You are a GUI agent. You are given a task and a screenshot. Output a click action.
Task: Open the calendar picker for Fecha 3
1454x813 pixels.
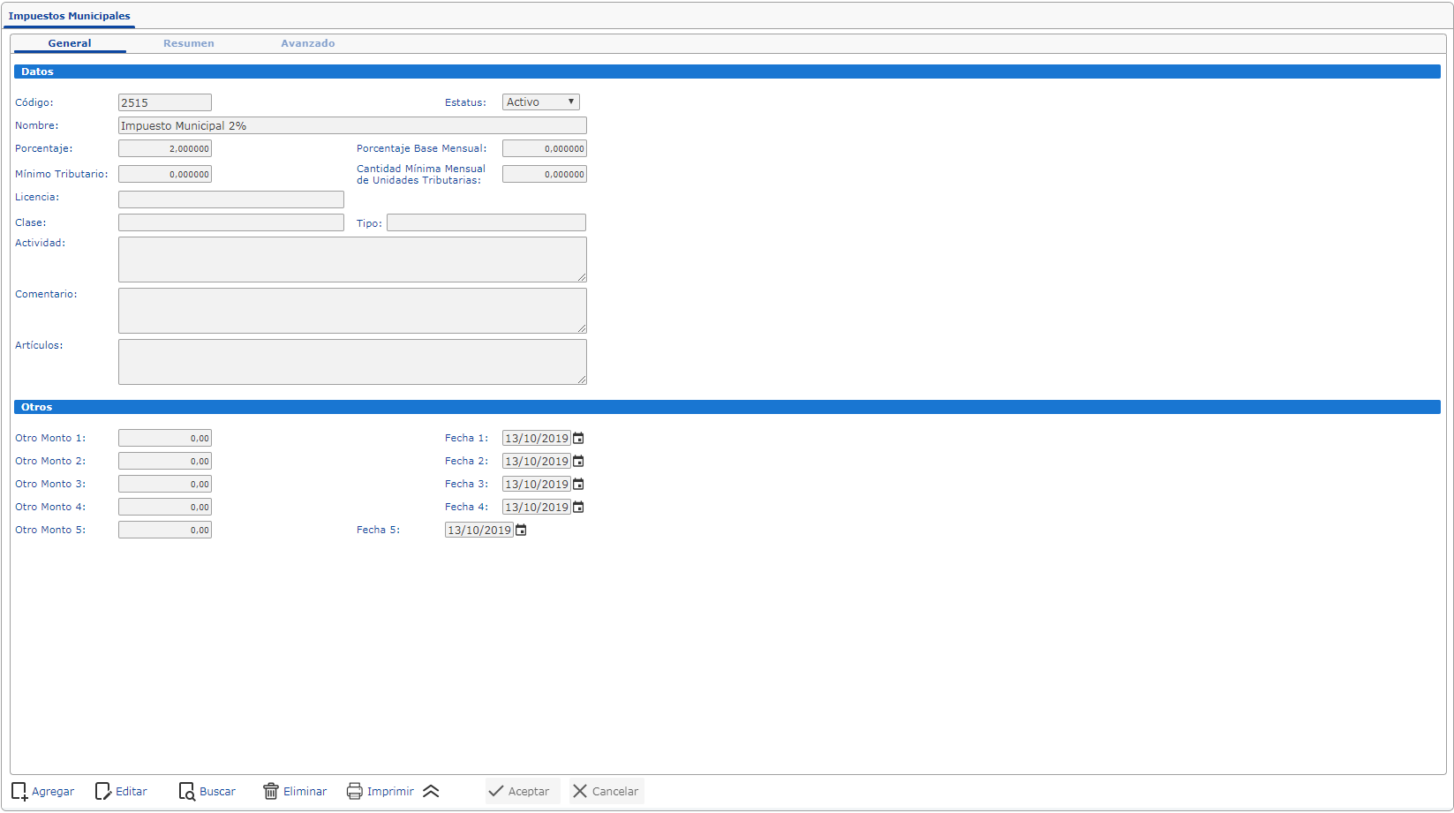tap(579, 485)
